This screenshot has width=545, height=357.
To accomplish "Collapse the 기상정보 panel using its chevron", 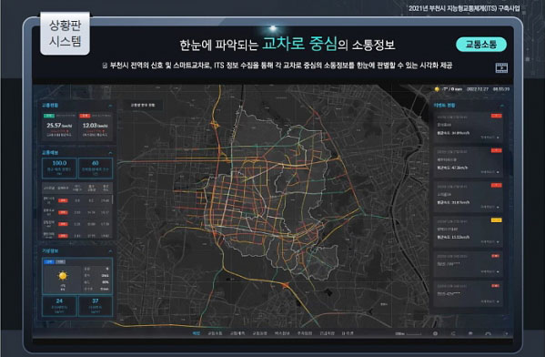I will point(110,250).
